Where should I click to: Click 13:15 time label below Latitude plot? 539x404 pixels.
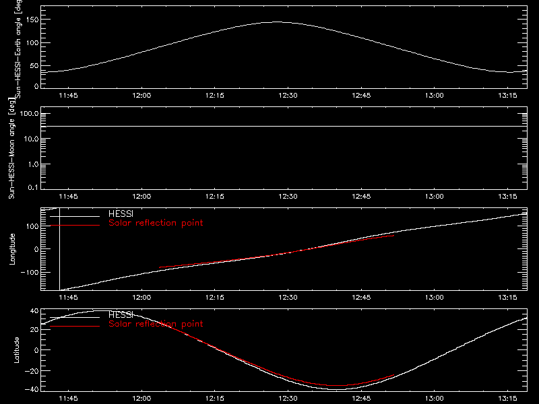[508, 399]
